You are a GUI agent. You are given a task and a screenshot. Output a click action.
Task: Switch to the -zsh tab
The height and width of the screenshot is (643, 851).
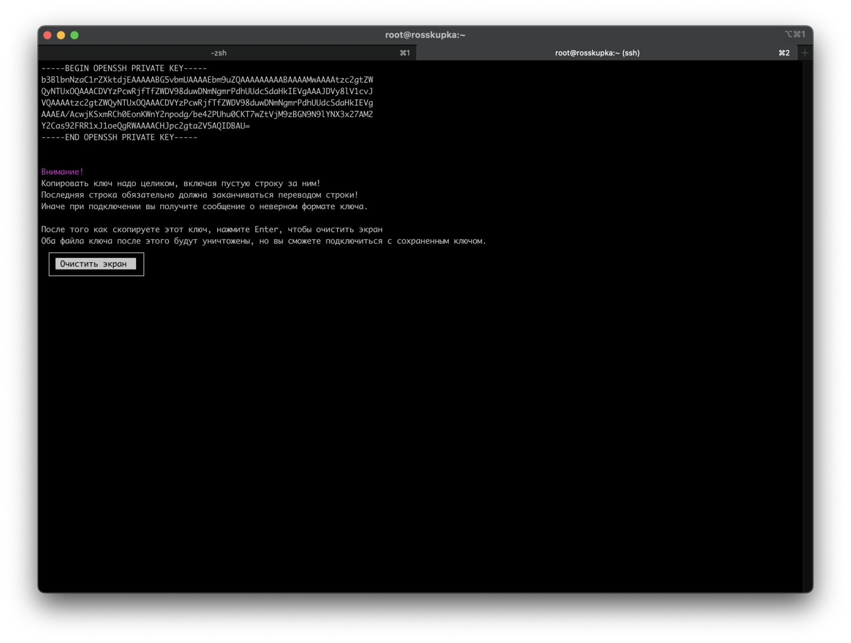(x=227, y=53)
